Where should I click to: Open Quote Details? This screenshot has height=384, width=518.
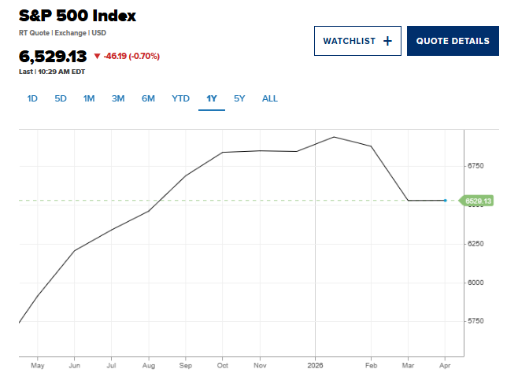453,41
